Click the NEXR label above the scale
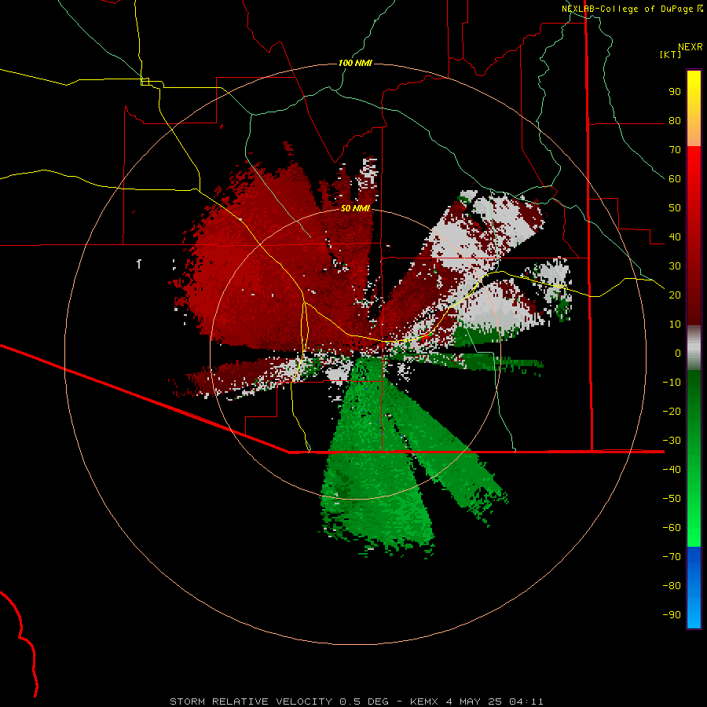The height and width of the screenshot is (707, 707). click(690, 47)
